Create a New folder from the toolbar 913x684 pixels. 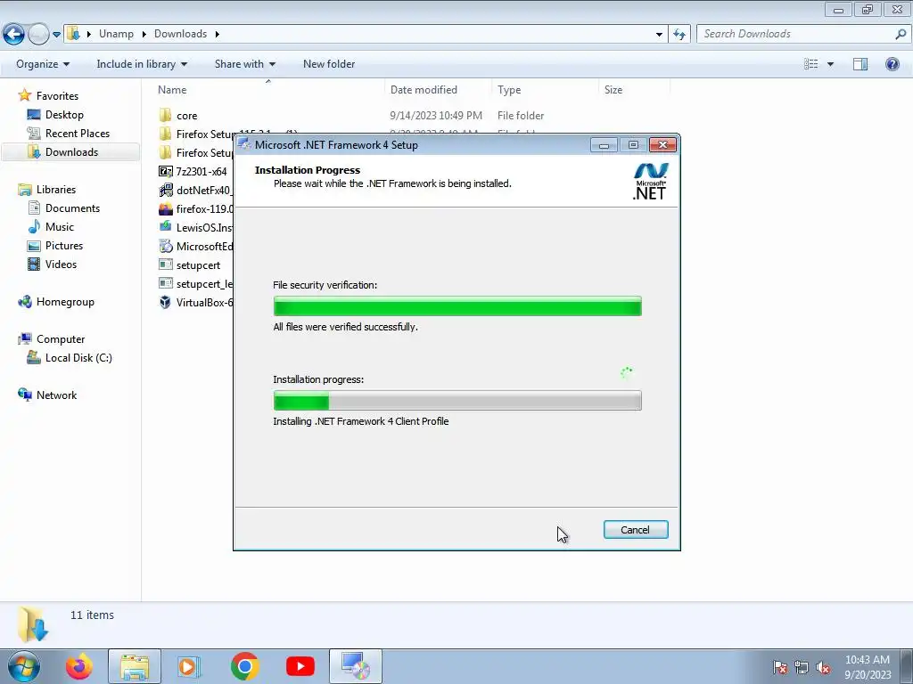329,64
